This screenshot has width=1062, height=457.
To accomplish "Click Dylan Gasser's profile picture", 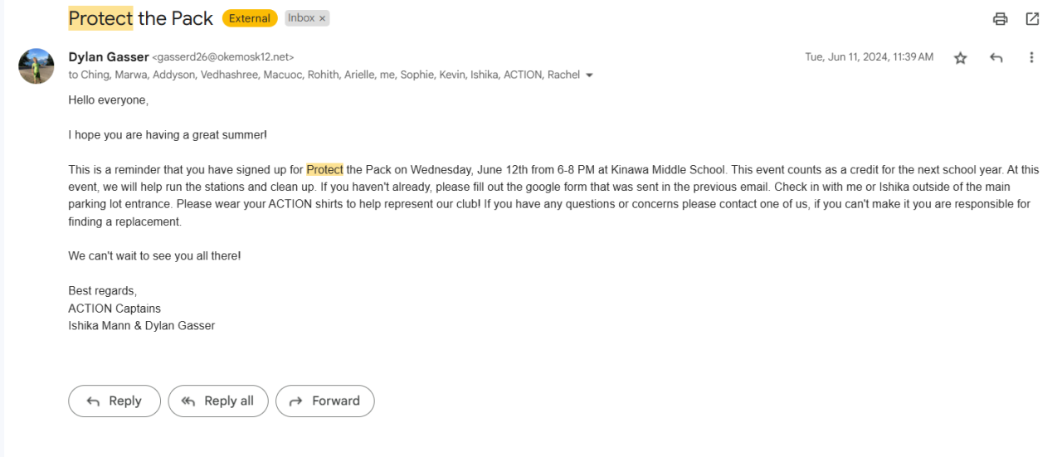I will [37, 66].
